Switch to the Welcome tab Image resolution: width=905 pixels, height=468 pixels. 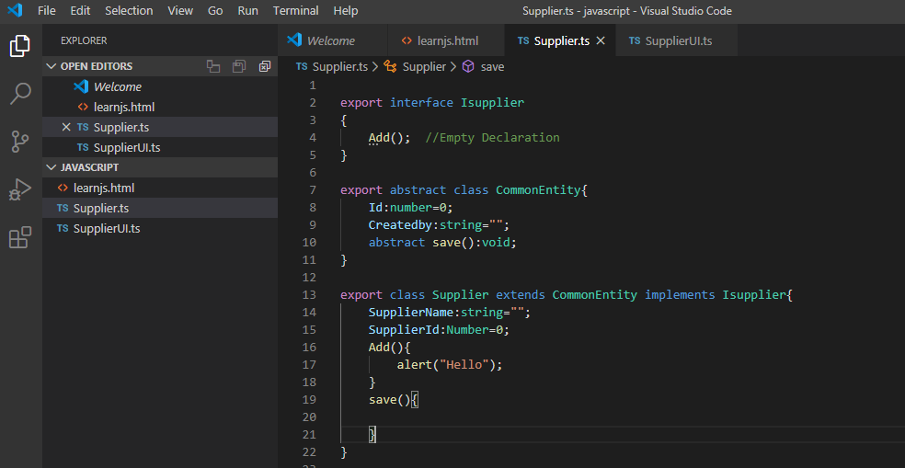(333, 40)
